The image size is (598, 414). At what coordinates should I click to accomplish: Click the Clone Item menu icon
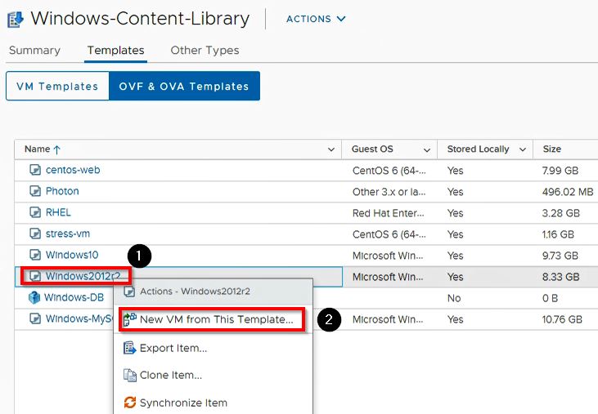click(129, 376)
